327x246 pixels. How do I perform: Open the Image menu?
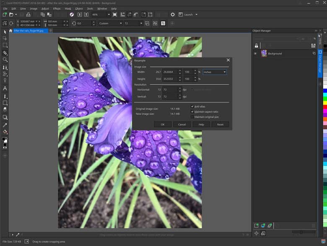point(34,8)
